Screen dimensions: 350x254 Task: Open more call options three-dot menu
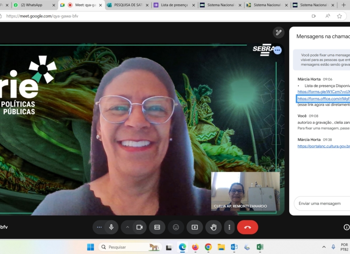(229, 227)
